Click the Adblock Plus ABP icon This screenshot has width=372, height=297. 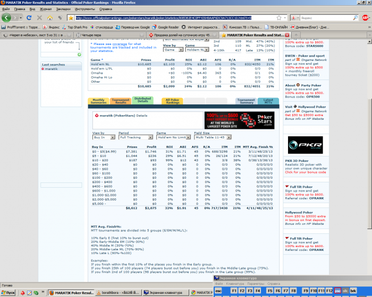point(366,18)
